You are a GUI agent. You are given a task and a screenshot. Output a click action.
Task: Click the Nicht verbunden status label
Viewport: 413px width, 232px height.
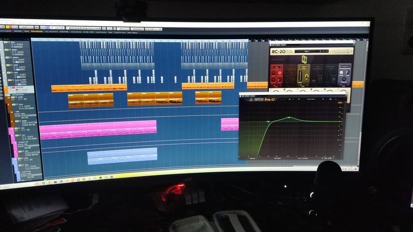[37, 31]
